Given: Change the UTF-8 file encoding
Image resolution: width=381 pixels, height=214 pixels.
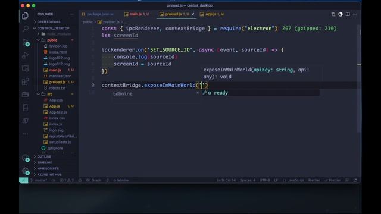Looking at the screenshot, I should point(264,180).
